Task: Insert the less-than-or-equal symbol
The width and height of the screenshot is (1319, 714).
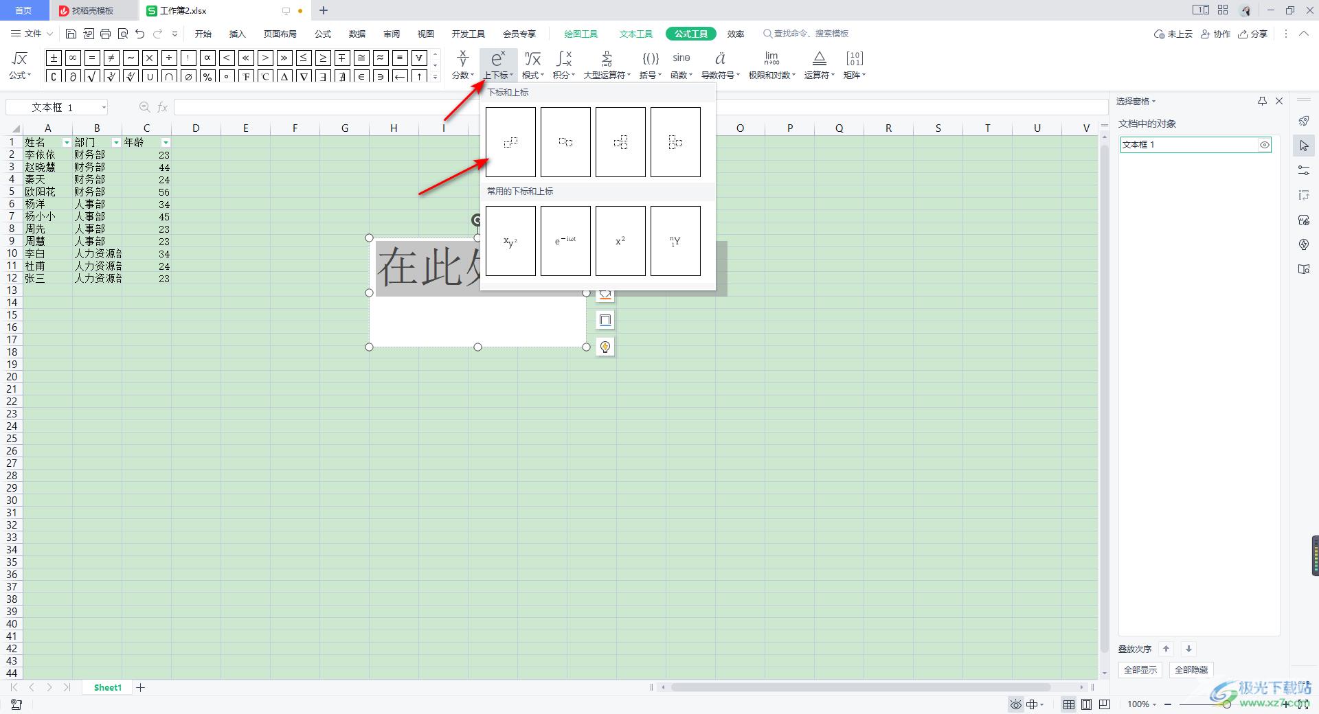Action: pos(304,58)
